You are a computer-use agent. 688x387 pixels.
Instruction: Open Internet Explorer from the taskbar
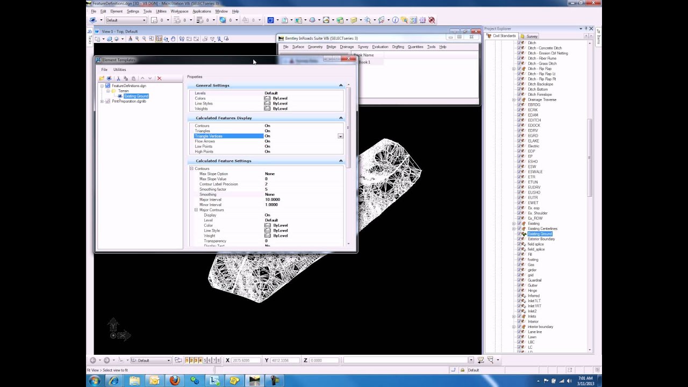point(114,381)
